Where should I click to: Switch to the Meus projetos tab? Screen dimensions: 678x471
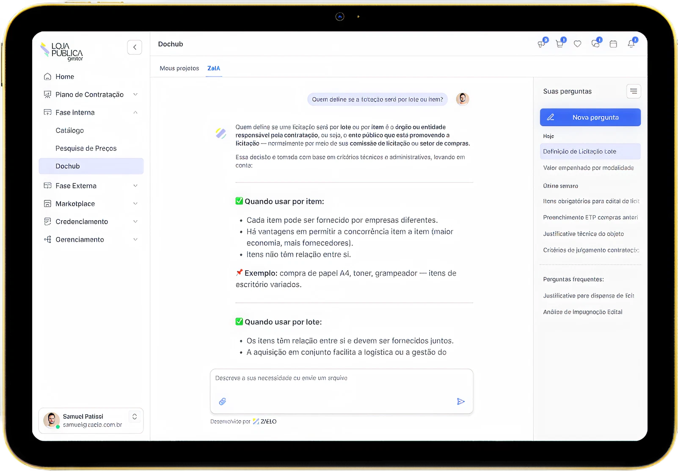pos(179,68)
